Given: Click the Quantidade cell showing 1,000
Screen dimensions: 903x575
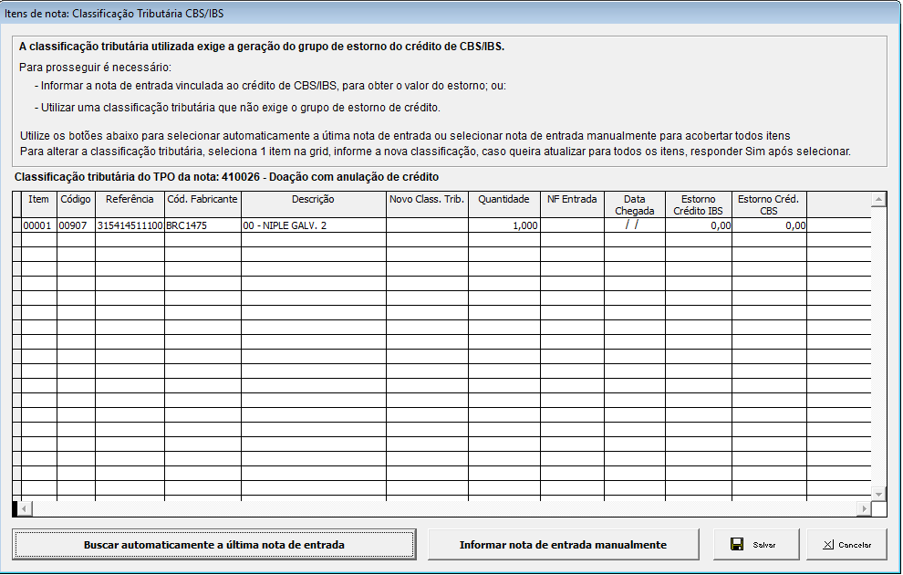Looking at the screenshot, I should 504,225.
